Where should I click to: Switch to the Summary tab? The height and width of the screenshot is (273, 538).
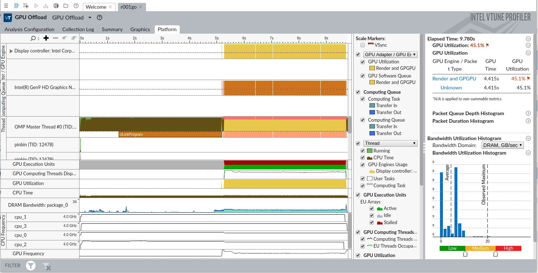point(112,29)
